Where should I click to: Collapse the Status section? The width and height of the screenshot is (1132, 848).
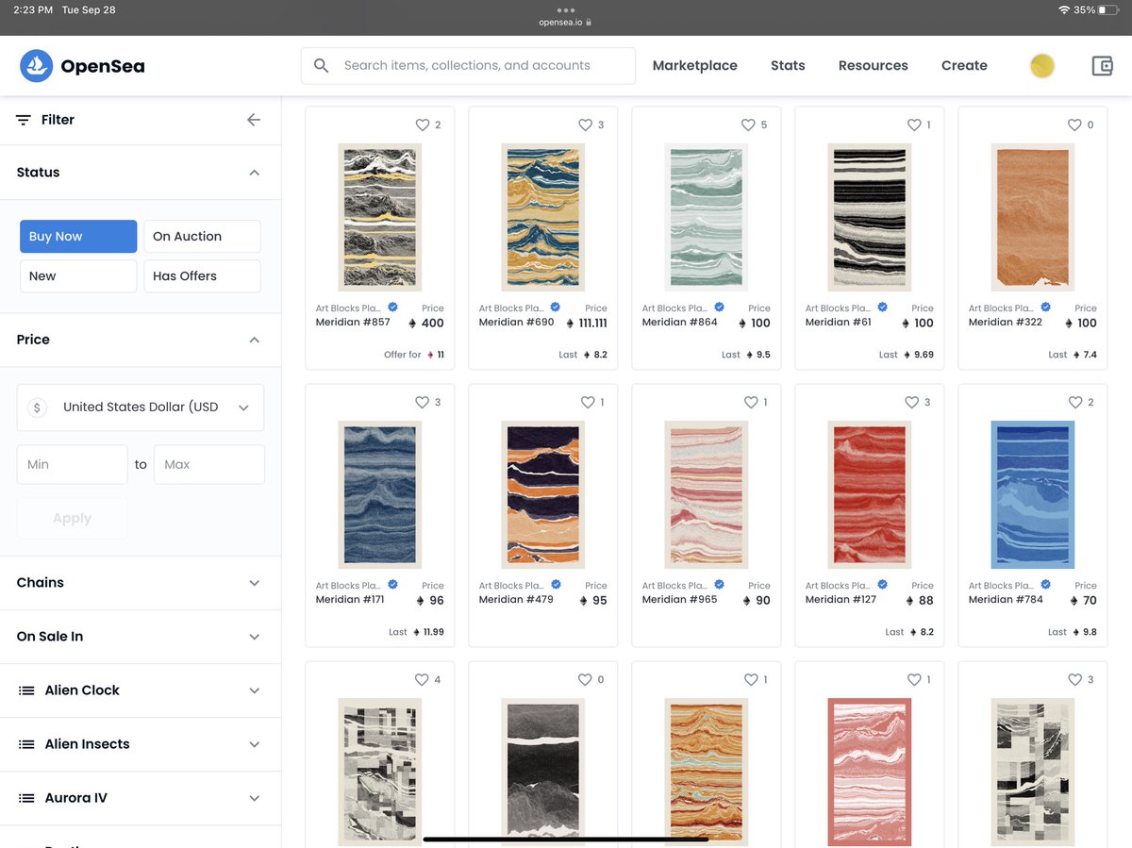(x=254, y=173)
